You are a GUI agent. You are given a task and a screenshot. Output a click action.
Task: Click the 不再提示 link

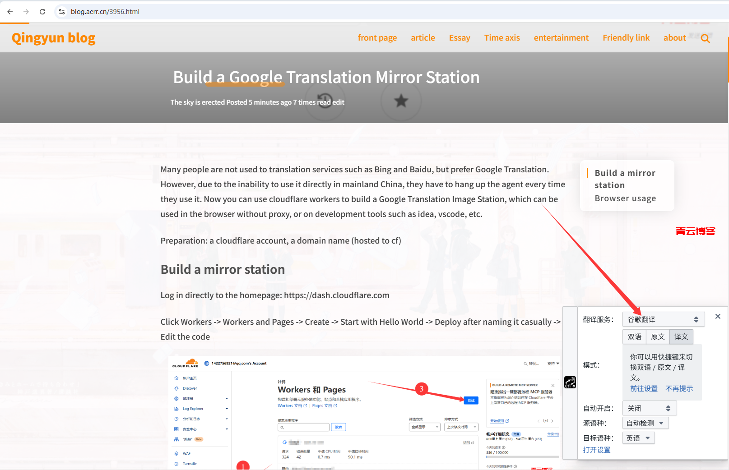click(x=679, y=389)
